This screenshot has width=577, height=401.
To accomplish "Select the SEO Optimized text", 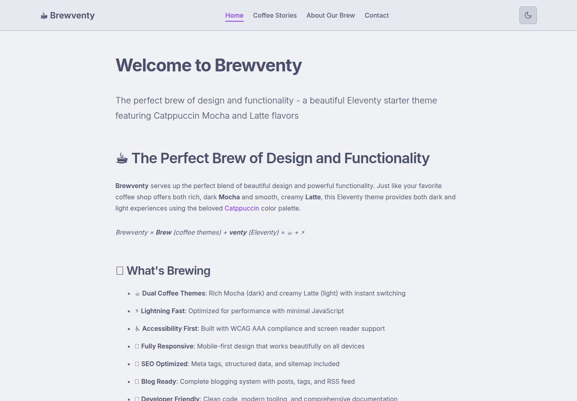I will pos(164,364).
